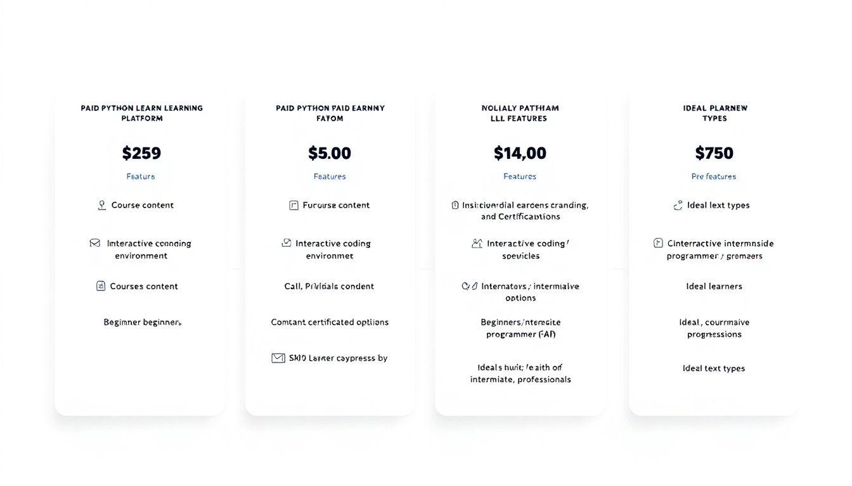Click the square icon beside "Furourse content"
The height and width of the screenshot is (486, 852).
click(x=294, y=205)
